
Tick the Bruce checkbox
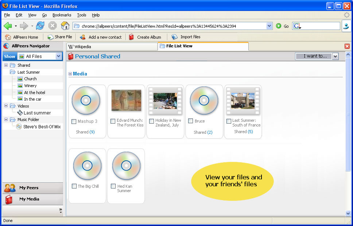(190, 121)
